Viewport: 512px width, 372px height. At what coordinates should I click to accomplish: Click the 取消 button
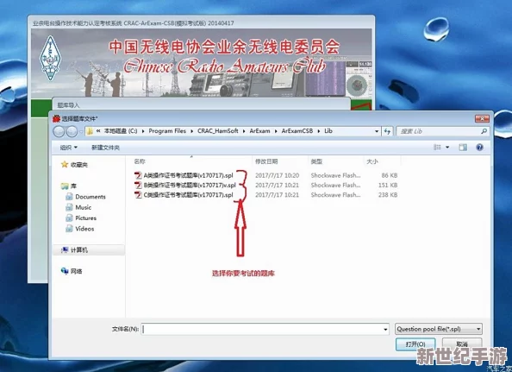[462, 344]
